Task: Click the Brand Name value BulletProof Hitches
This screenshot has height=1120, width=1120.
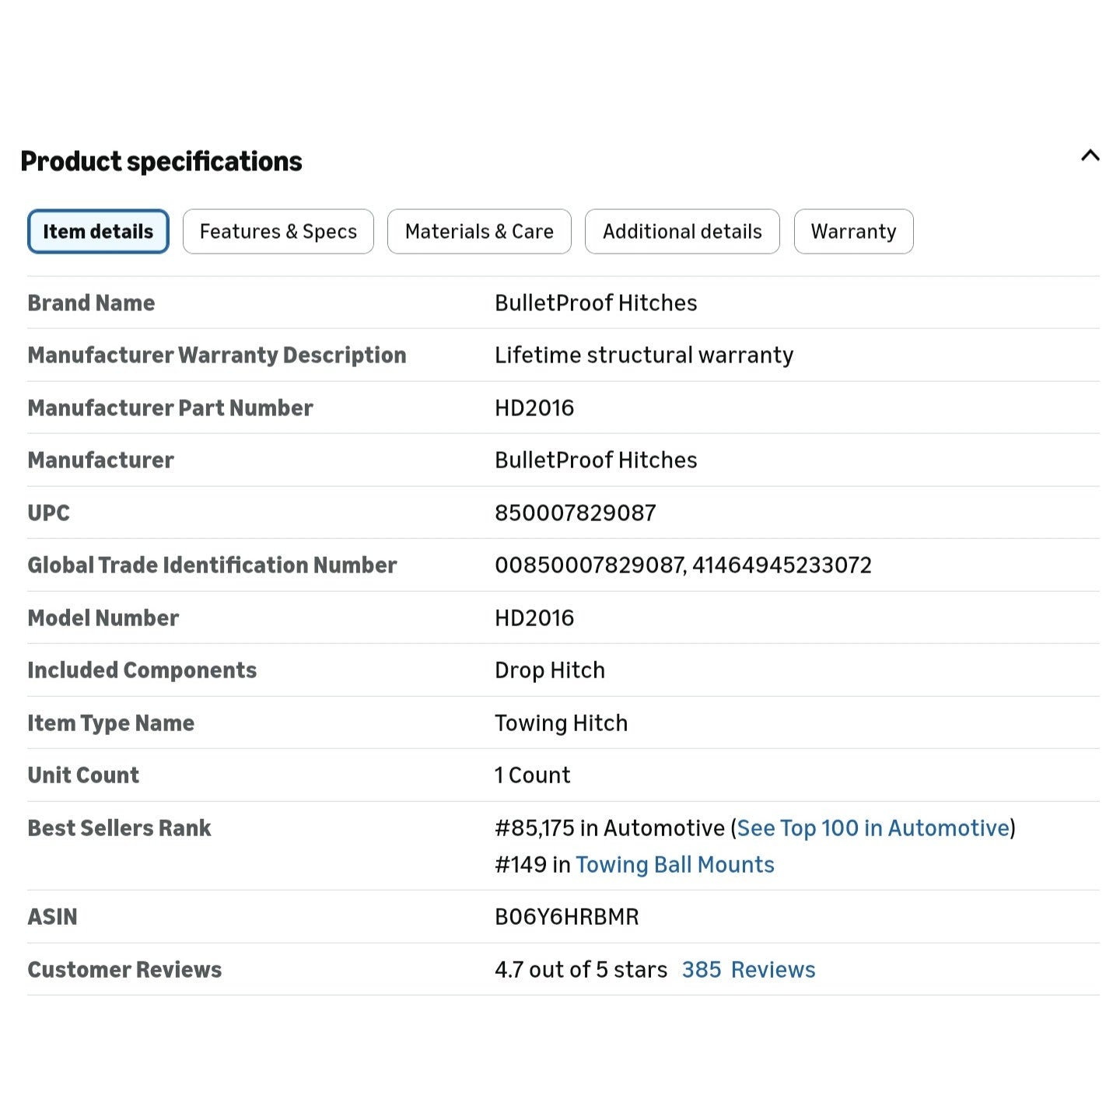Action: [596, 303]
